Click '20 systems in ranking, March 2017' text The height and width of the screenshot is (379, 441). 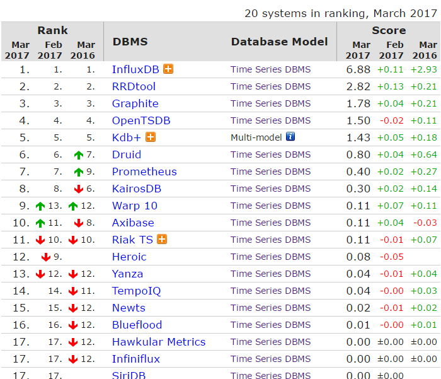coord(341,13)
